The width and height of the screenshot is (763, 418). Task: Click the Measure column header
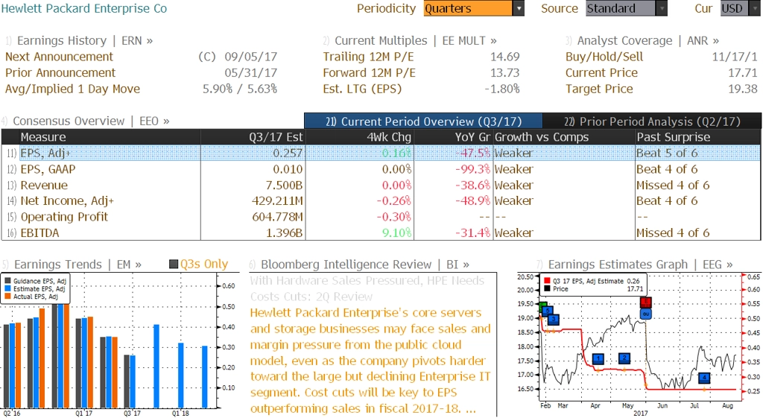(110, 137)
